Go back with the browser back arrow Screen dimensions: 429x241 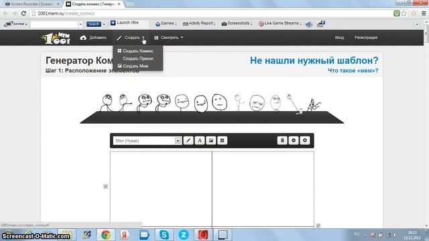pyautogui.click(x=5, y=13)
